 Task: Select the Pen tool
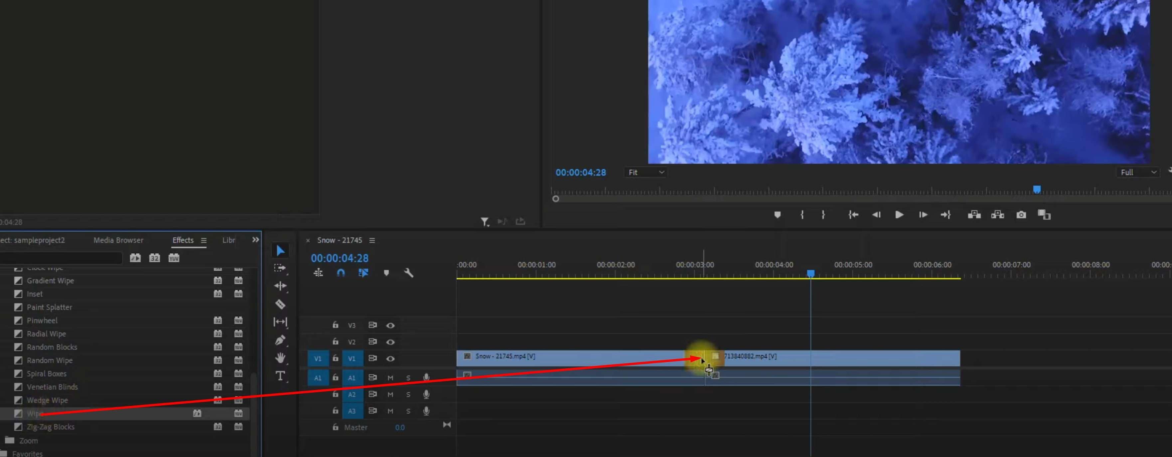(x=280, y=340)
